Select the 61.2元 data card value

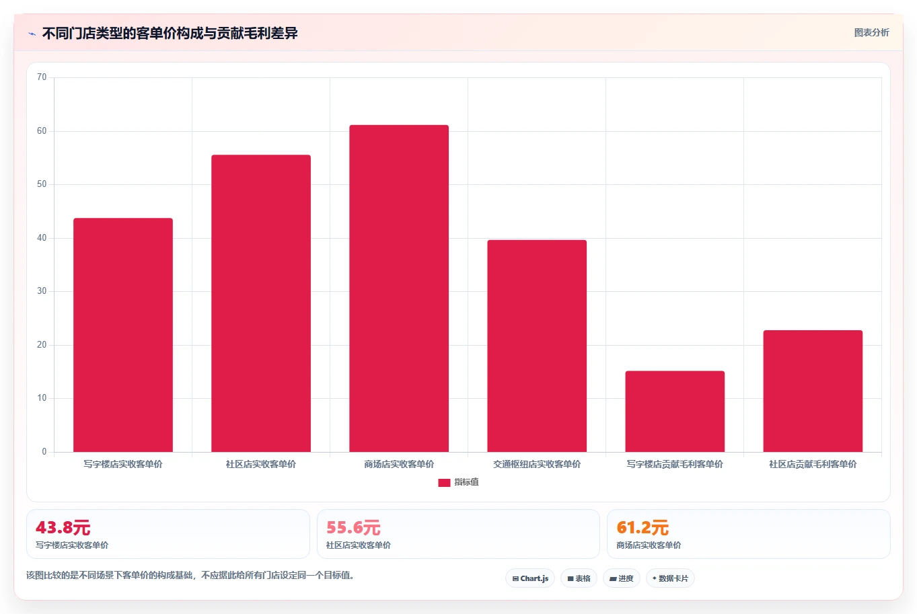[643, 527]
